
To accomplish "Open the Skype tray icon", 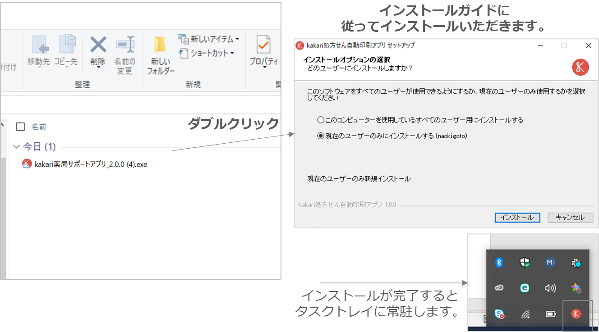I will point(499,314).
